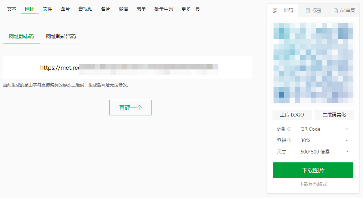Click the 下载图片 download button
The image size is (363, 198).
coord(313,170)
